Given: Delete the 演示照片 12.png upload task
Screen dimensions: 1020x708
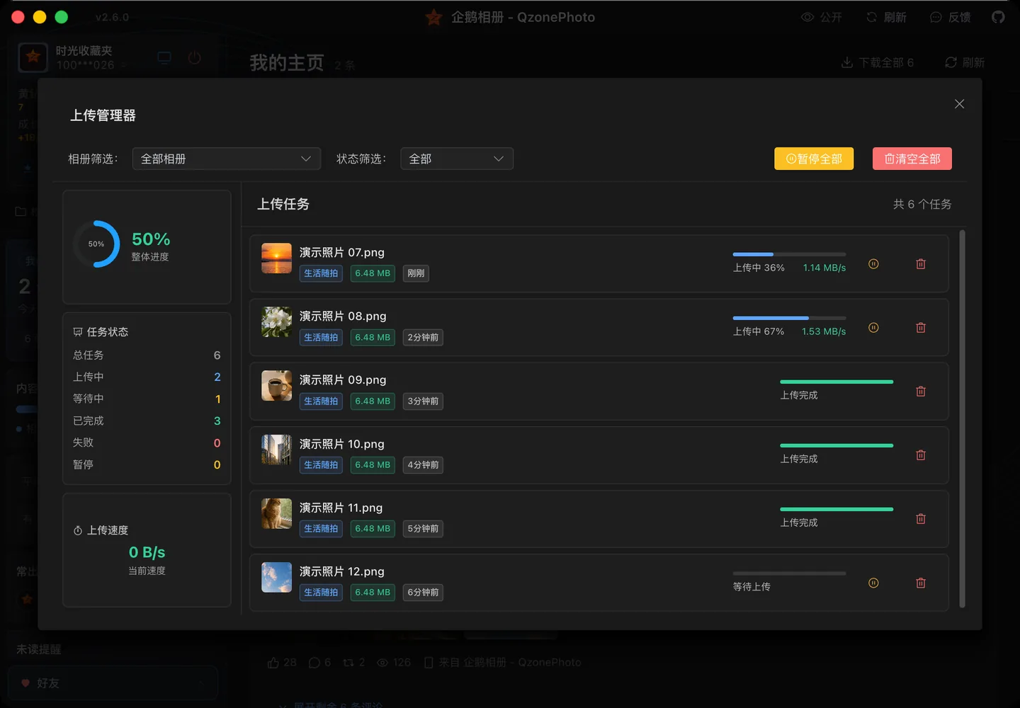Looking at the screenshot, I should click(x=921, y=583).
